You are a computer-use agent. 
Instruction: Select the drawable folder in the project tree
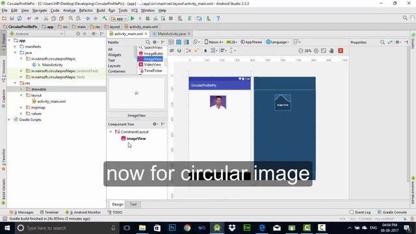(x=39, y=89)
